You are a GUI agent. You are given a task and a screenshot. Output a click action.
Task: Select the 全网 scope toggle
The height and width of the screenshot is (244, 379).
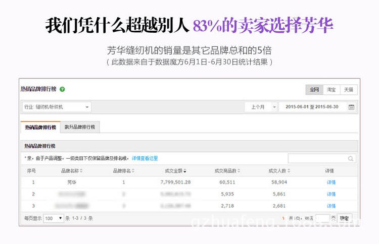314,90
